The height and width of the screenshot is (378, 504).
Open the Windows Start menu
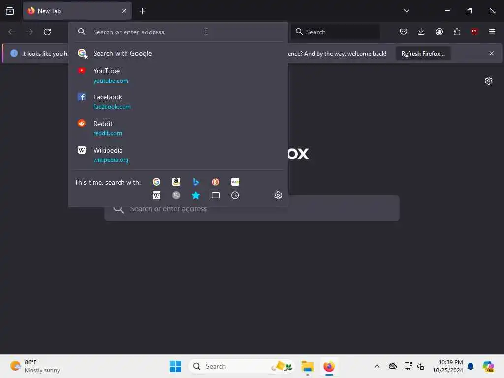(176, 366)
